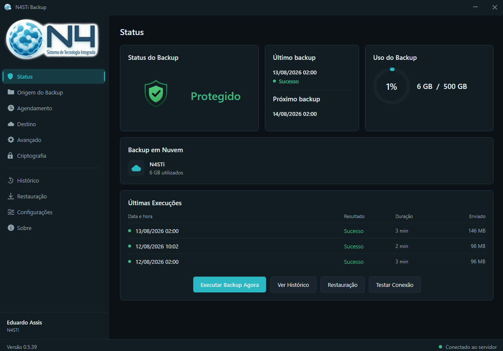Click the Protegido status text
Image resolution: width=503 pixels, height=351 pixels.
click(216, 96)
